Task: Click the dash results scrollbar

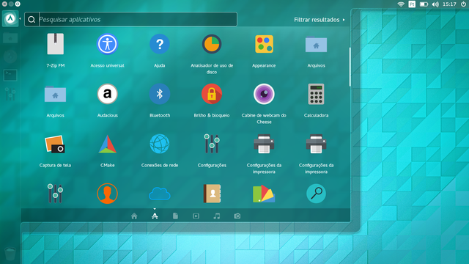Action: [350, 67]
